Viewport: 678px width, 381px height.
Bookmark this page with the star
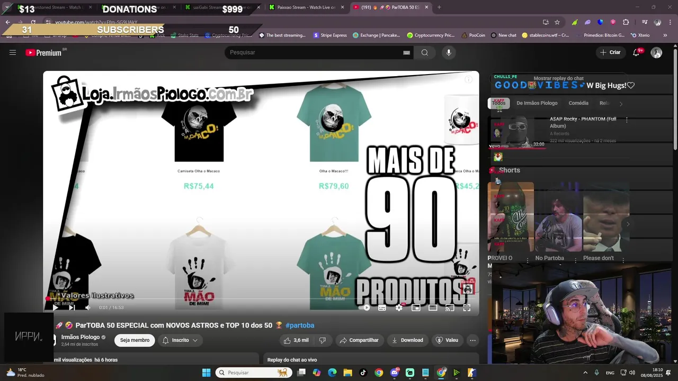[557, 22]
